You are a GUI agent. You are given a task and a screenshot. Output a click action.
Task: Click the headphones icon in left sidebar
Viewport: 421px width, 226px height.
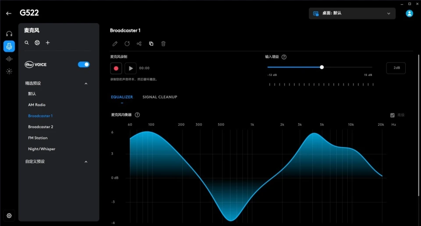(9, 34)
